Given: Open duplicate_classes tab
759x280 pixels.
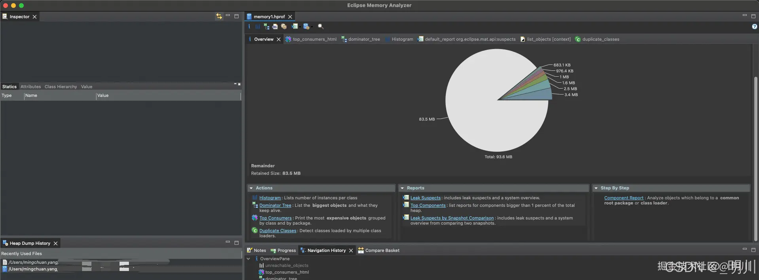Looking at the screenshot, I should pyautogui.click(x=597, y=39).
